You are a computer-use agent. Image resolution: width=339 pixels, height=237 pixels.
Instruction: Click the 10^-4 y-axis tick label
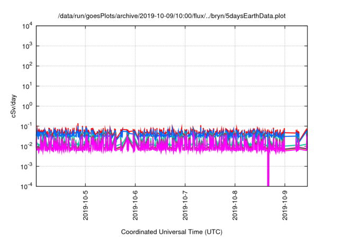click(x=26, y=186)
